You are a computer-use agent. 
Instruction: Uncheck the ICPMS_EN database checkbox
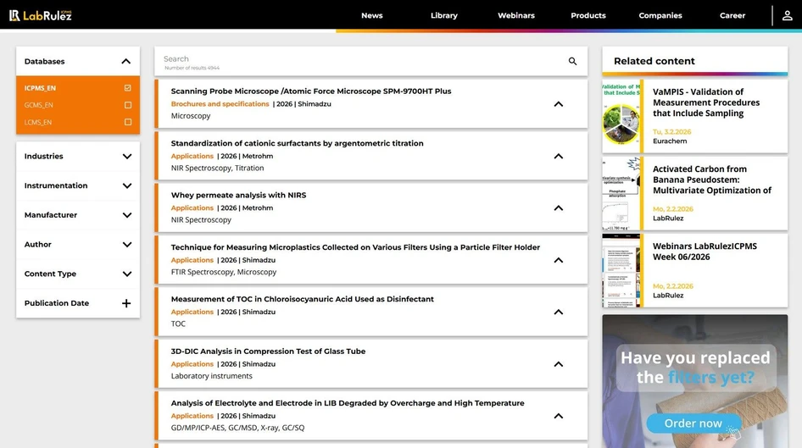(128, 88)
